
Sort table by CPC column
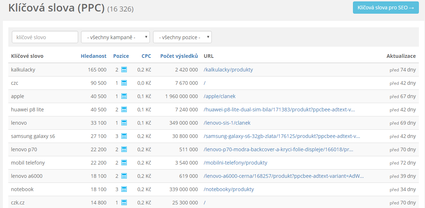(146, 56)
